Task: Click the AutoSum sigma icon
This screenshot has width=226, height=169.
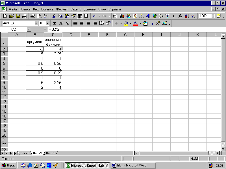Action: coord(174,16)
